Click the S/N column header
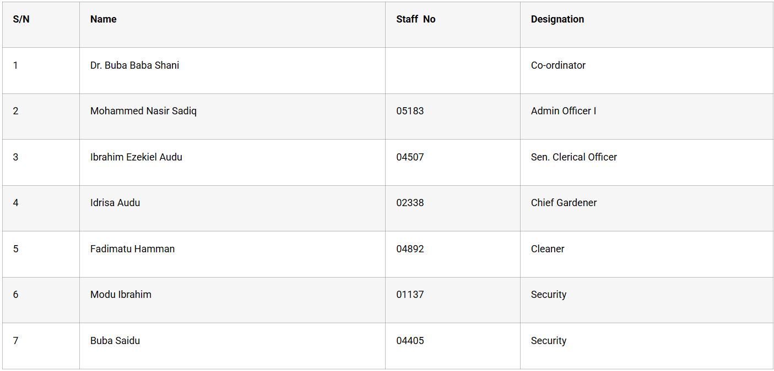 [21, 19]
